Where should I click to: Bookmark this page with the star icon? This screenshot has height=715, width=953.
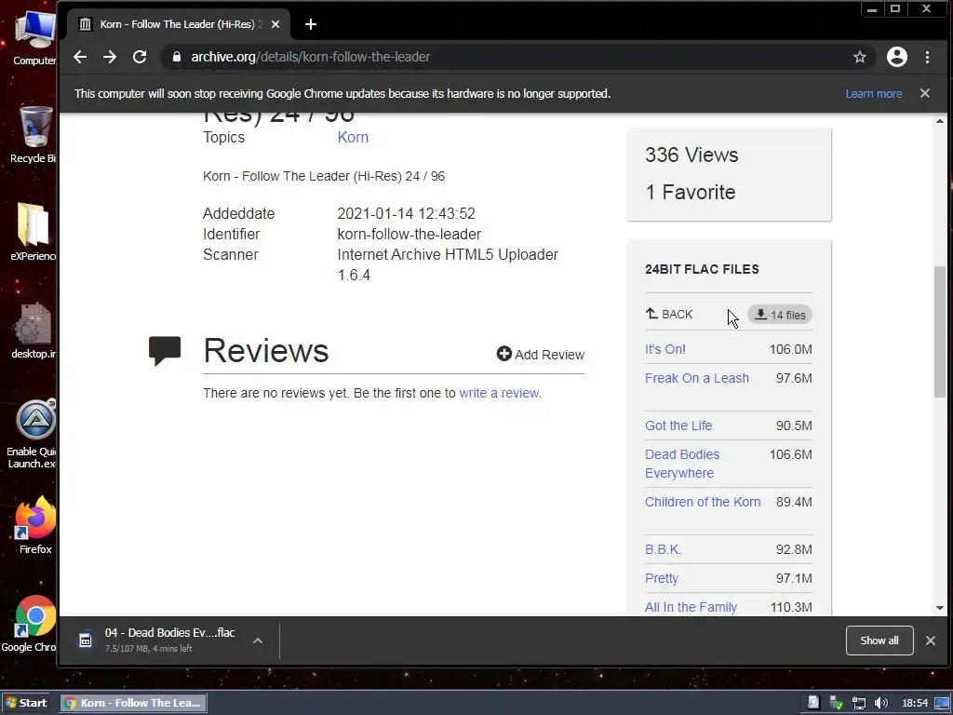(859, 57)
